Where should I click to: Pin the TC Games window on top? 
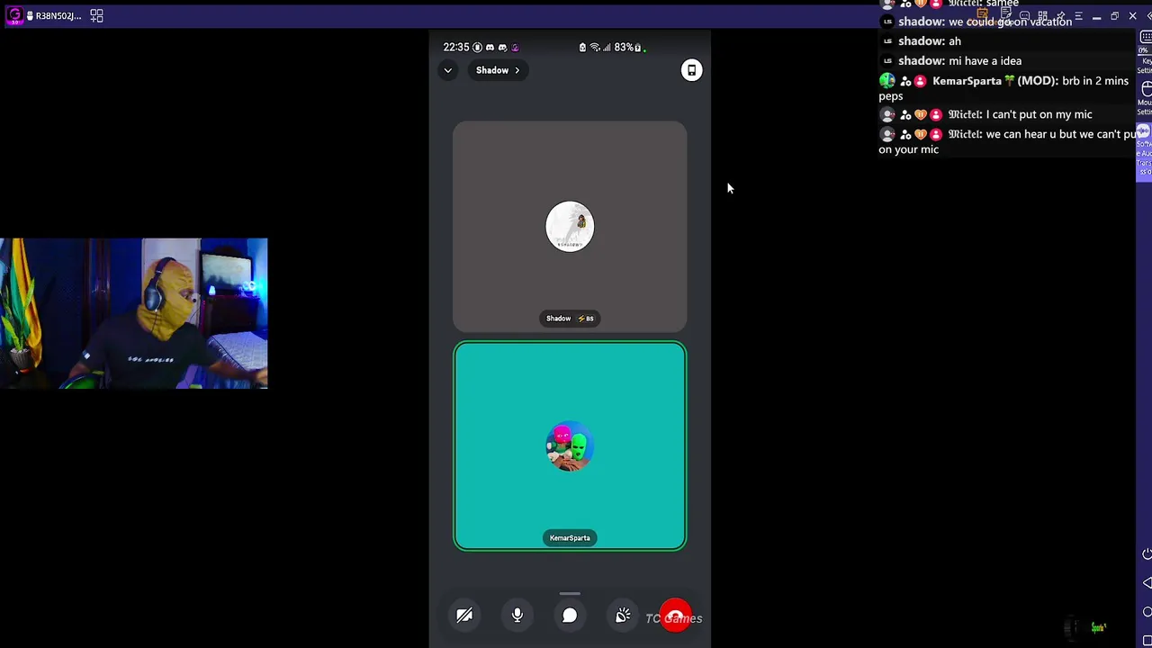[x=1060, y=15]
